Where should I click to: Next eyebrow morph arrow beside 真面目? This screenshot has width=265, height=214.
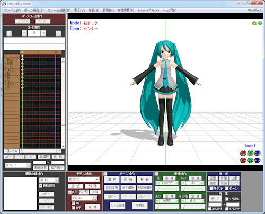click(176, 201)
